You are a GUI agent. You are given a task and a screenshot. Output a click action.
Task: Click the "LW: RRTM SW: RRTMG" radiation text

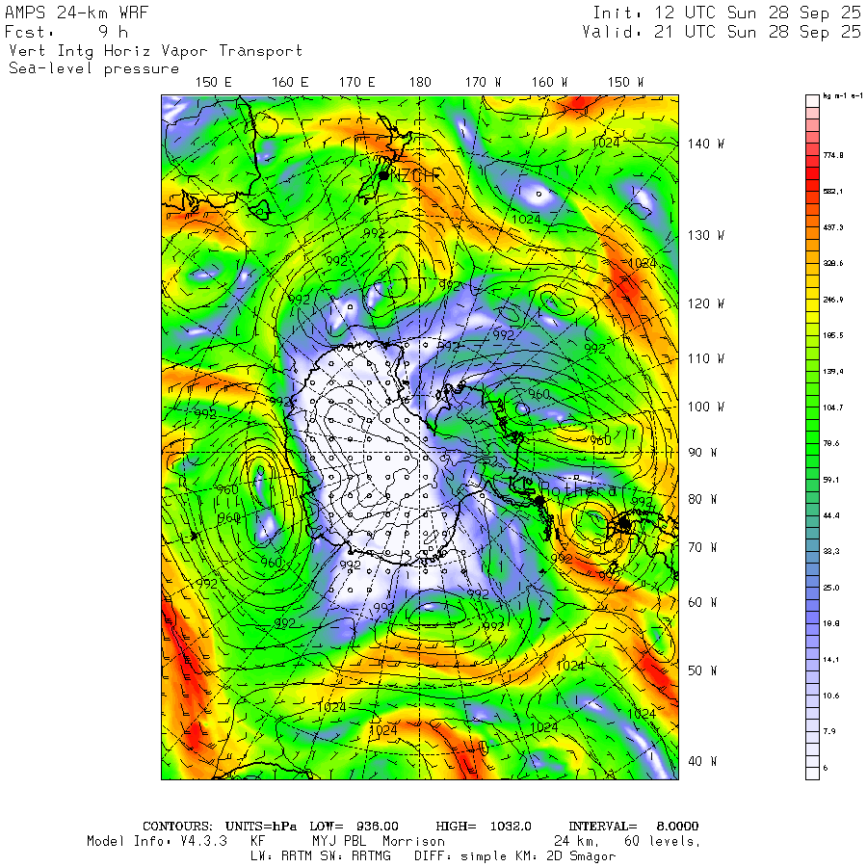321,856
